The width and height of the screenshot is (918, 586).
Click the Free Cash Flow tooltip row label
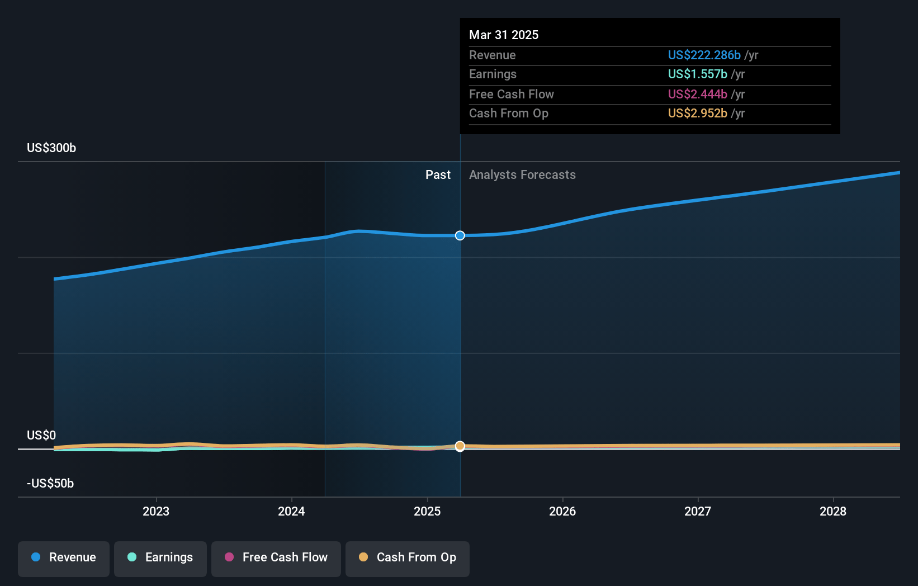(x=512, y=94)
